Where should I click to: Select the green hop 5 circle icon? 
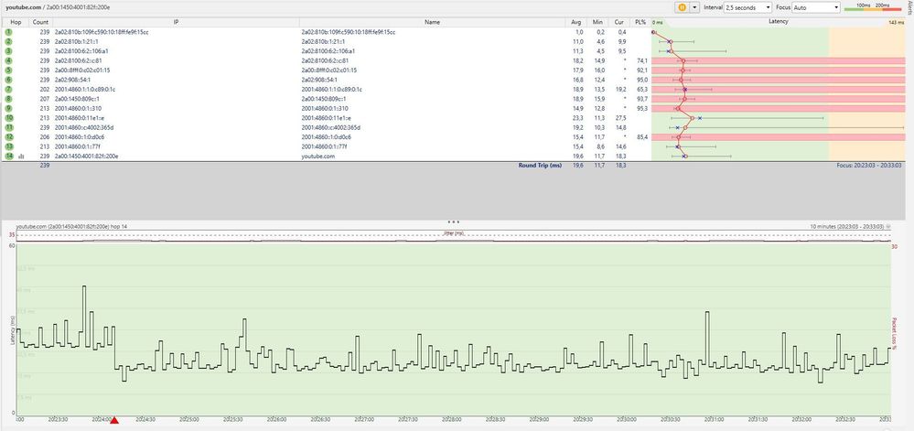[x=9, y=70]
